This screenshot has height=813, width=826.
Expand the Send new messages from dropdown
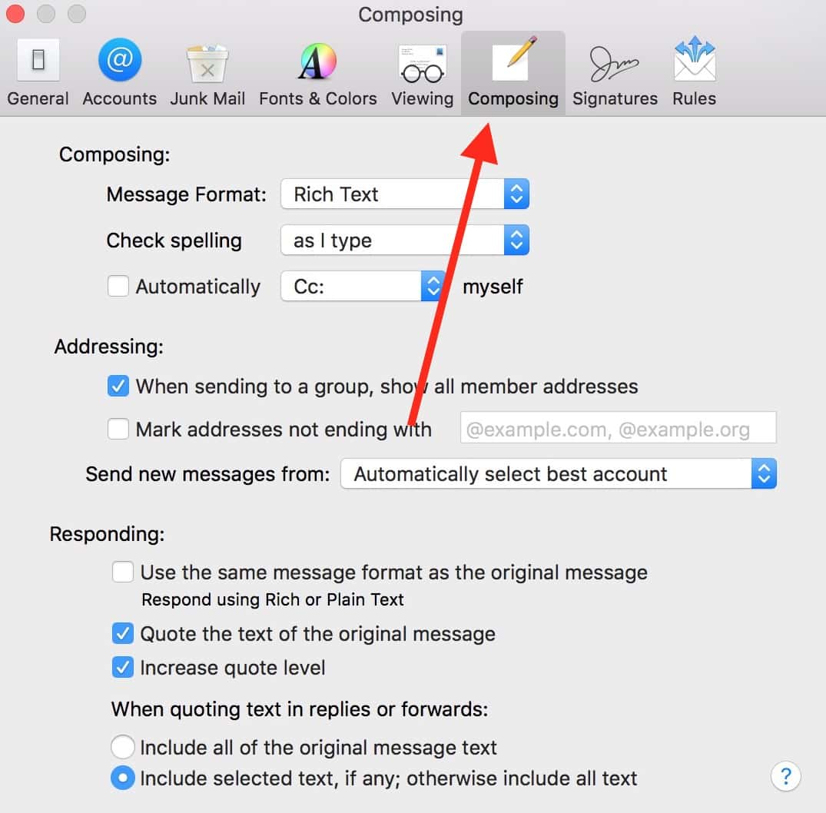pos(559,473)
